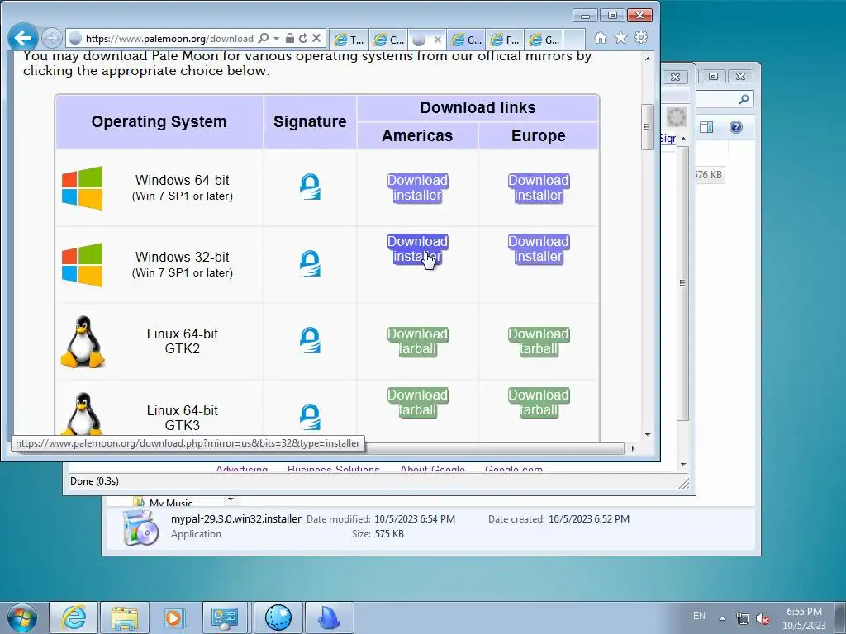Click the About Google link in background window

pyautogui.click(x=432, y=469)
